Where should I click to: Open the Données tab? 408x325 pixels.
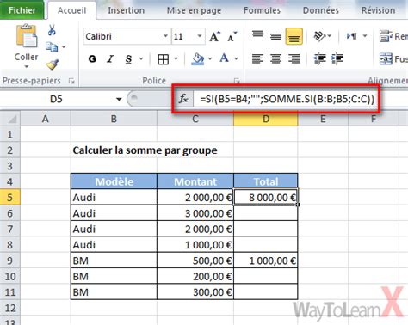[321, 10]
